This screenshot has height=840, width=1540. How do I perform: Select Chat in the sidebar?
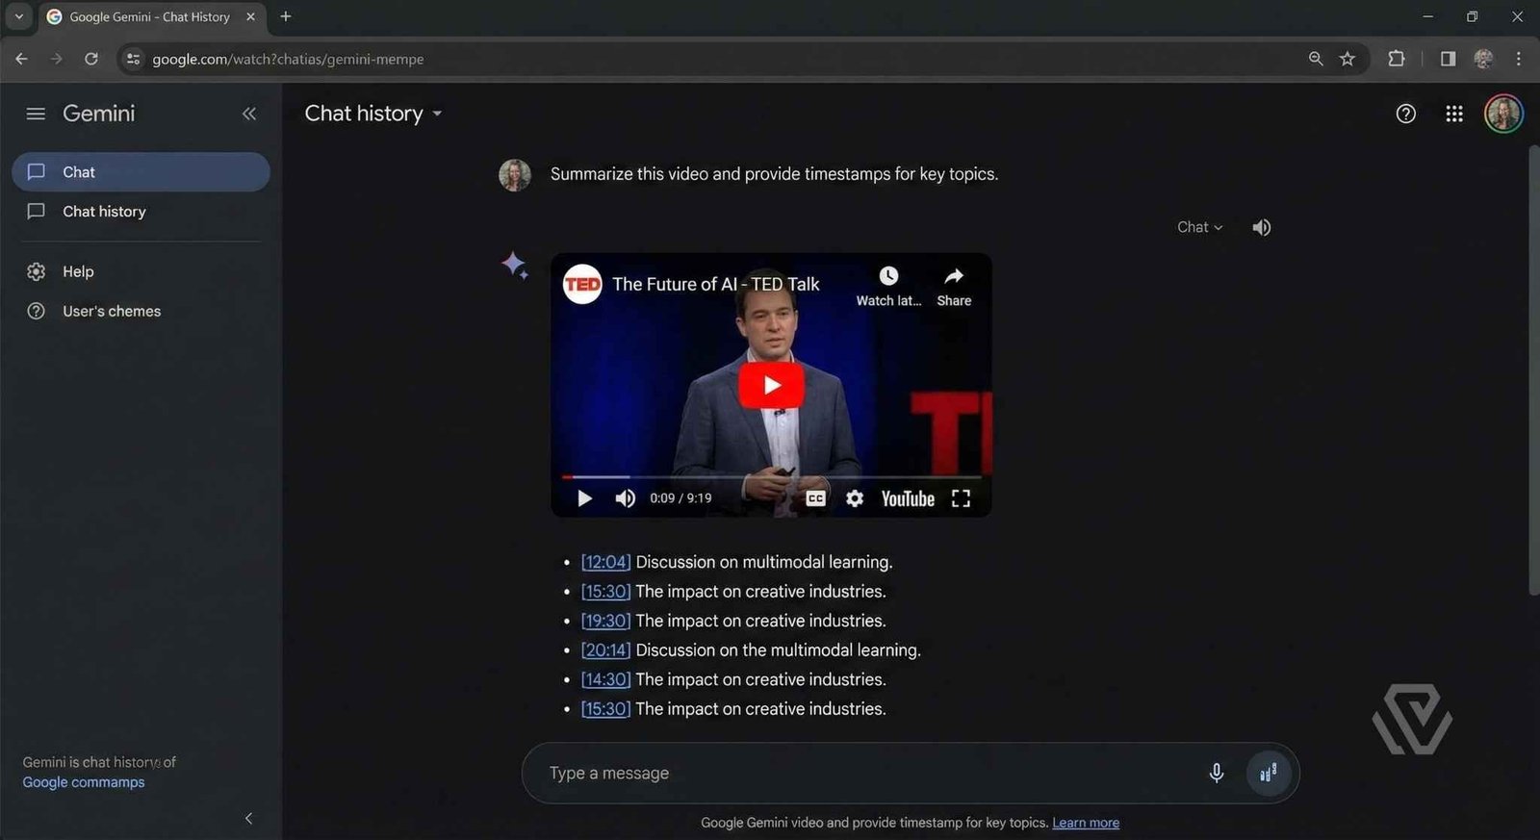[141, 172]
